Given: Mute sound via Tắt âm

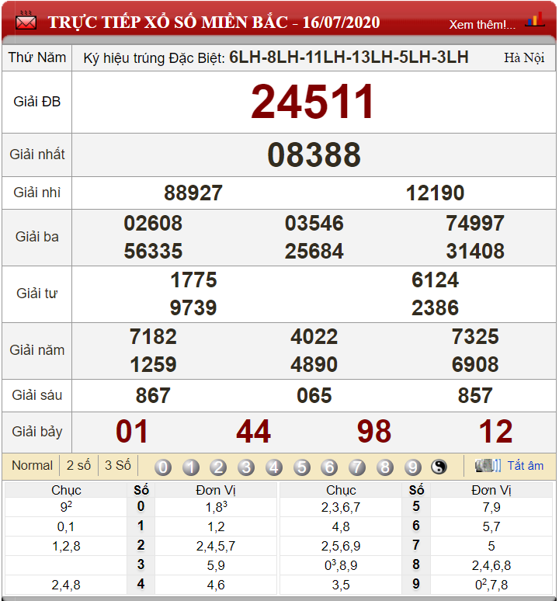Looking at the screenshot, I should click(x=526, y=466).
